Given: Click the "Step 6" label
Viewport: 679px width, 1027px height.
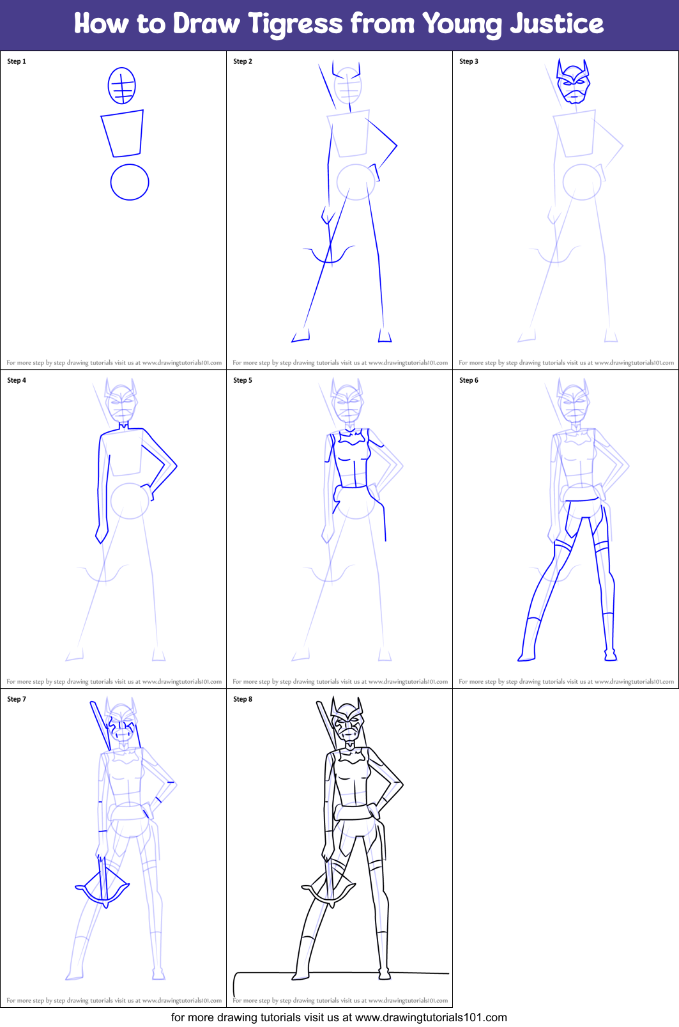Looking at the screenshot, I should click(469, 380).
